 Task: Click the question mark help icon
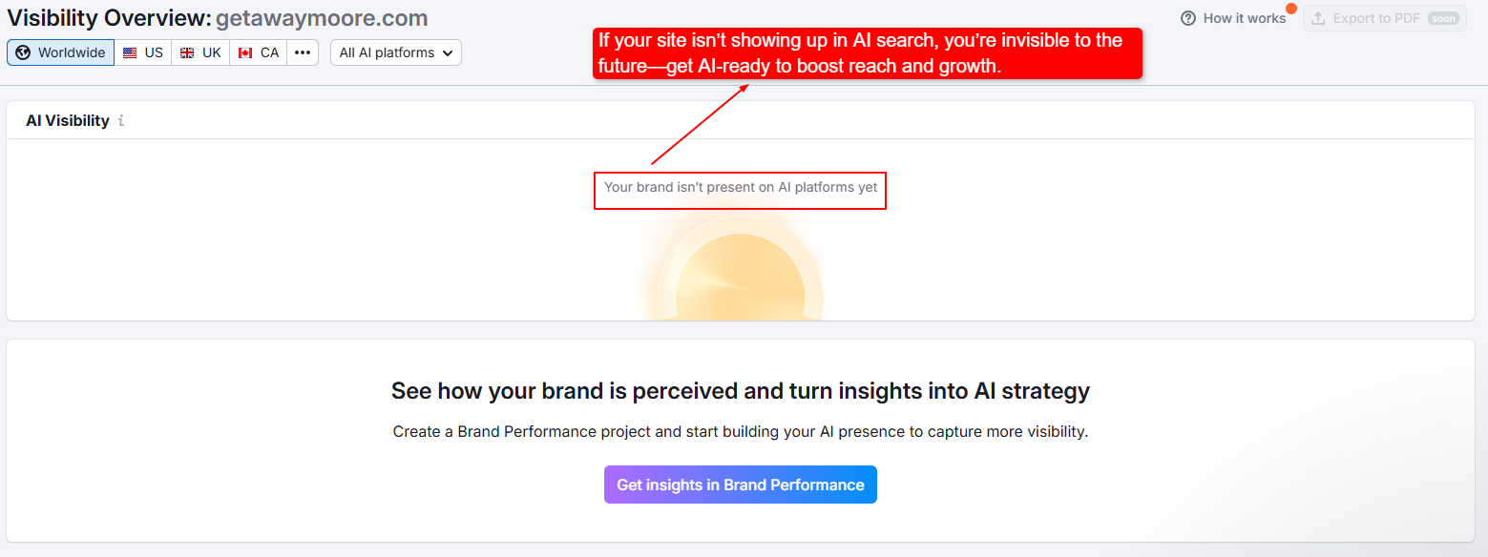click(1188, 18)
